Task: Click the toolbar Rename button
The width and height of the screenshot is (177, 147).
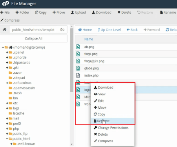Action: point(168,13)
